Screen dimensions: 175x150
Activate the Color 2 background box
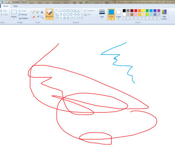(x=118, y=15)
